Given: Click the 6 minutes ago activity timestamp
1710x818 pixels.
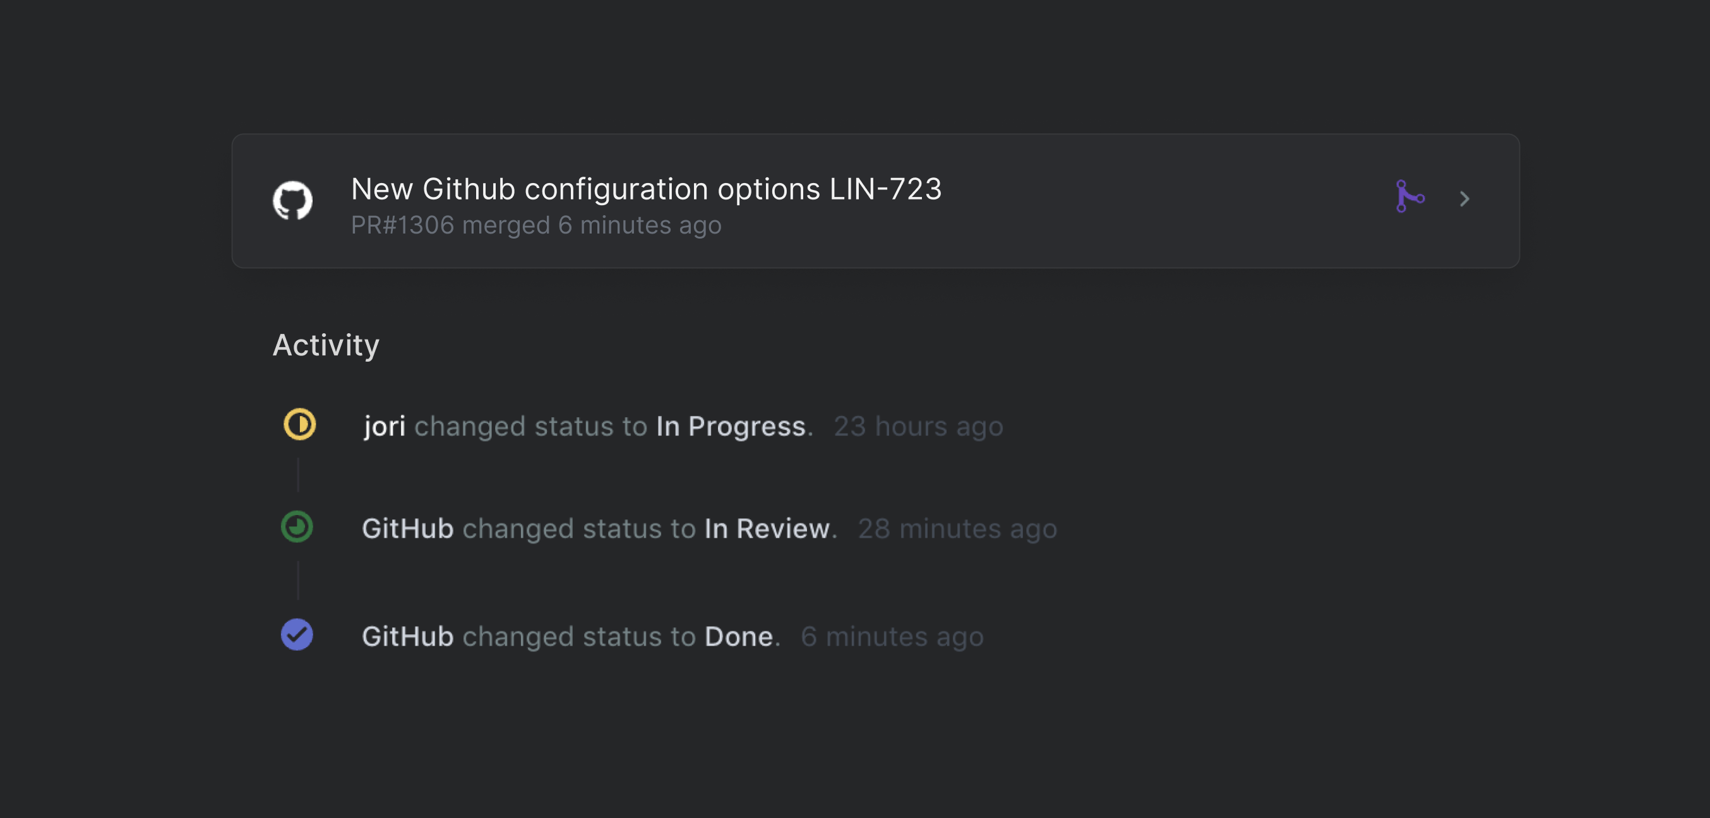Looking at the screenshot, I should click(x=892, y=637).
